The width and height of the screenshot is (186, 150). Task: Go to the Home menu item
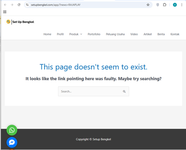click(47, 34)
